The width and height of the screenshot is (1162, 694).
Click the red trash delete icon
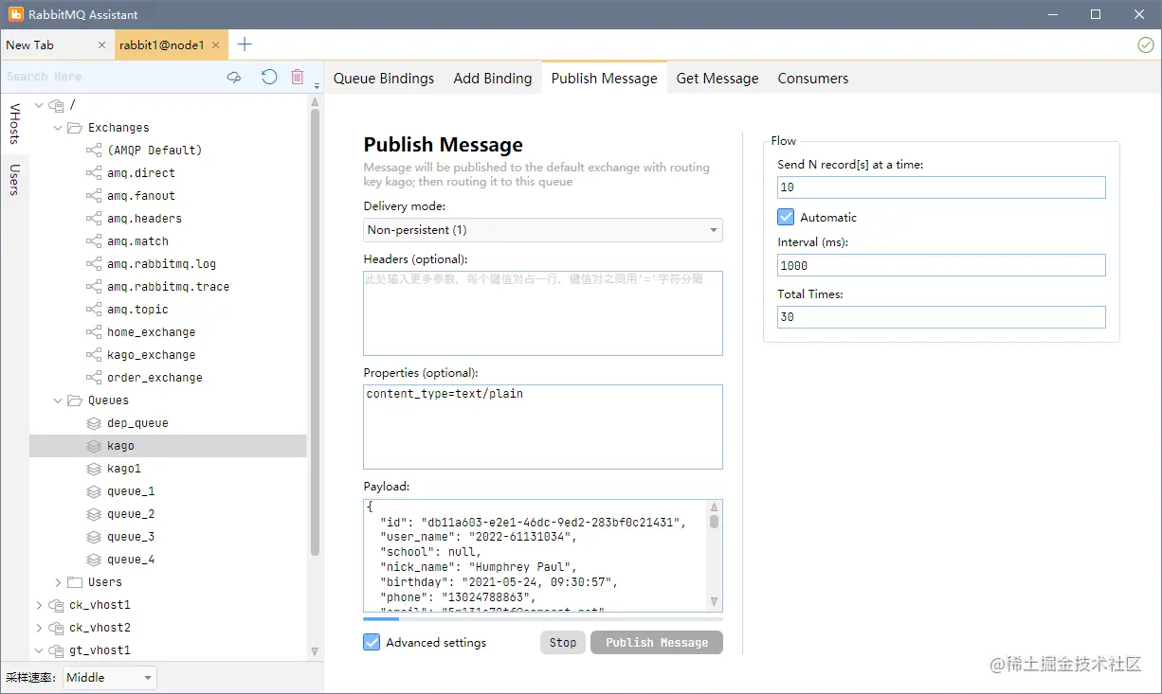click(x=298, y=77)
